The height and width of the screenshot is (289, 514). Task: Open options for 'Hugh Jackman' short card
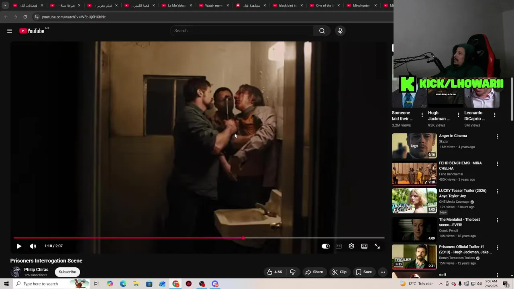click(x=459, y=115)
